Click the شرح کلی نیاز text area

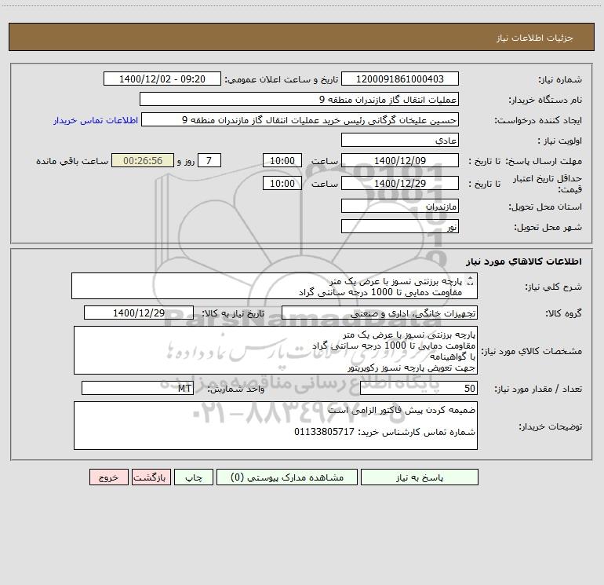[x=275, y=286]
